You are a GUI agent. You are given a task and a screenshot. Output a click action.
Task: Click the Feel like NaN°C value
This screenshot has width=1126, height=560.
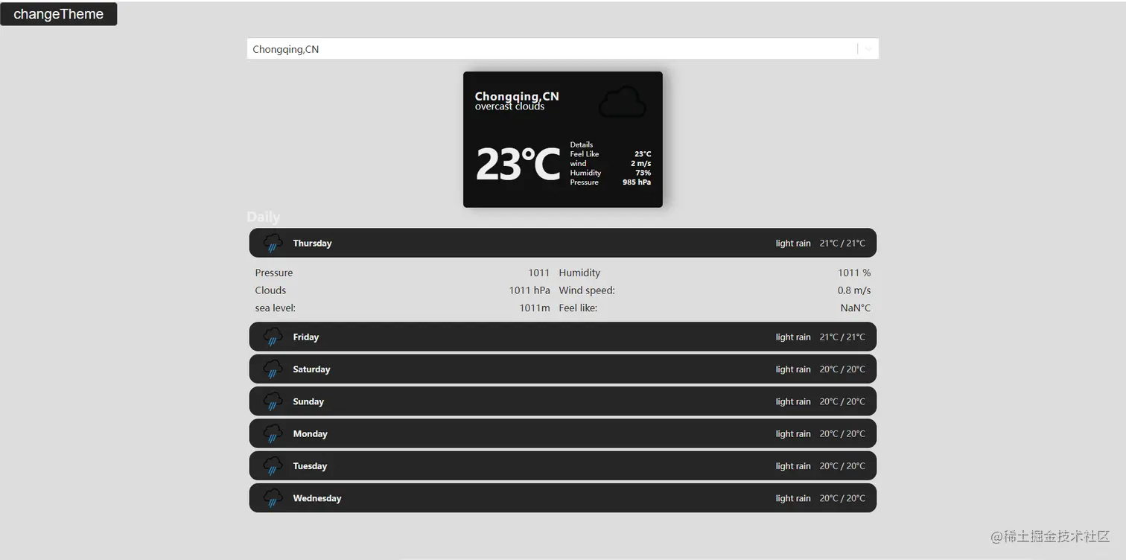(x=856, y=308)
